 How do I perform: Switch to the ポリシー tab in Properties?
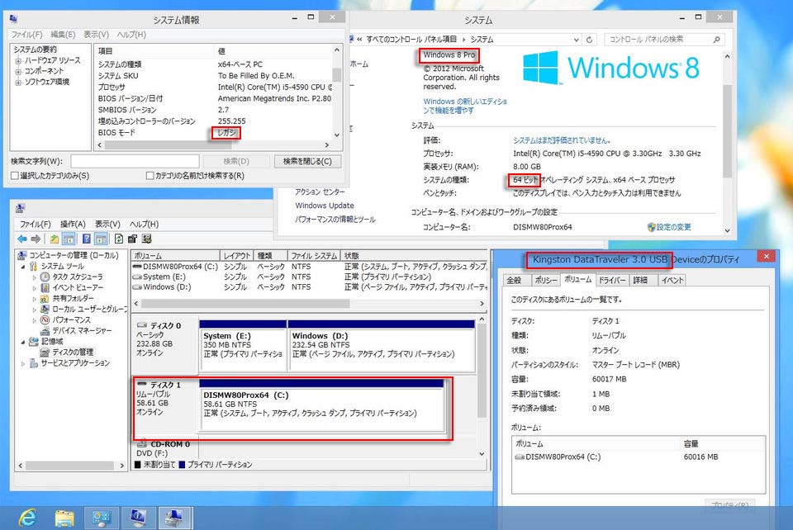pyautogui.click(x=546, y=280)
